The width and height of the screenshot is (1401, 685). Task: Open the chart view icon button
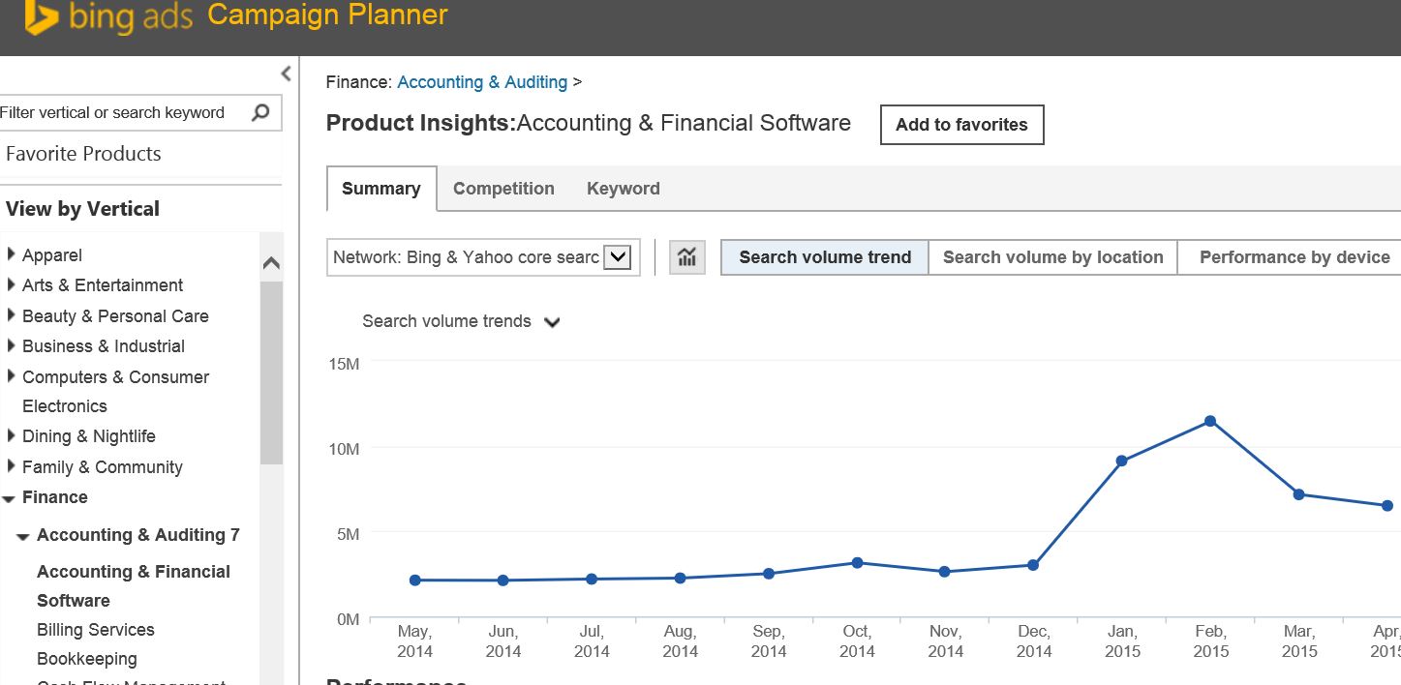(687, 257)
